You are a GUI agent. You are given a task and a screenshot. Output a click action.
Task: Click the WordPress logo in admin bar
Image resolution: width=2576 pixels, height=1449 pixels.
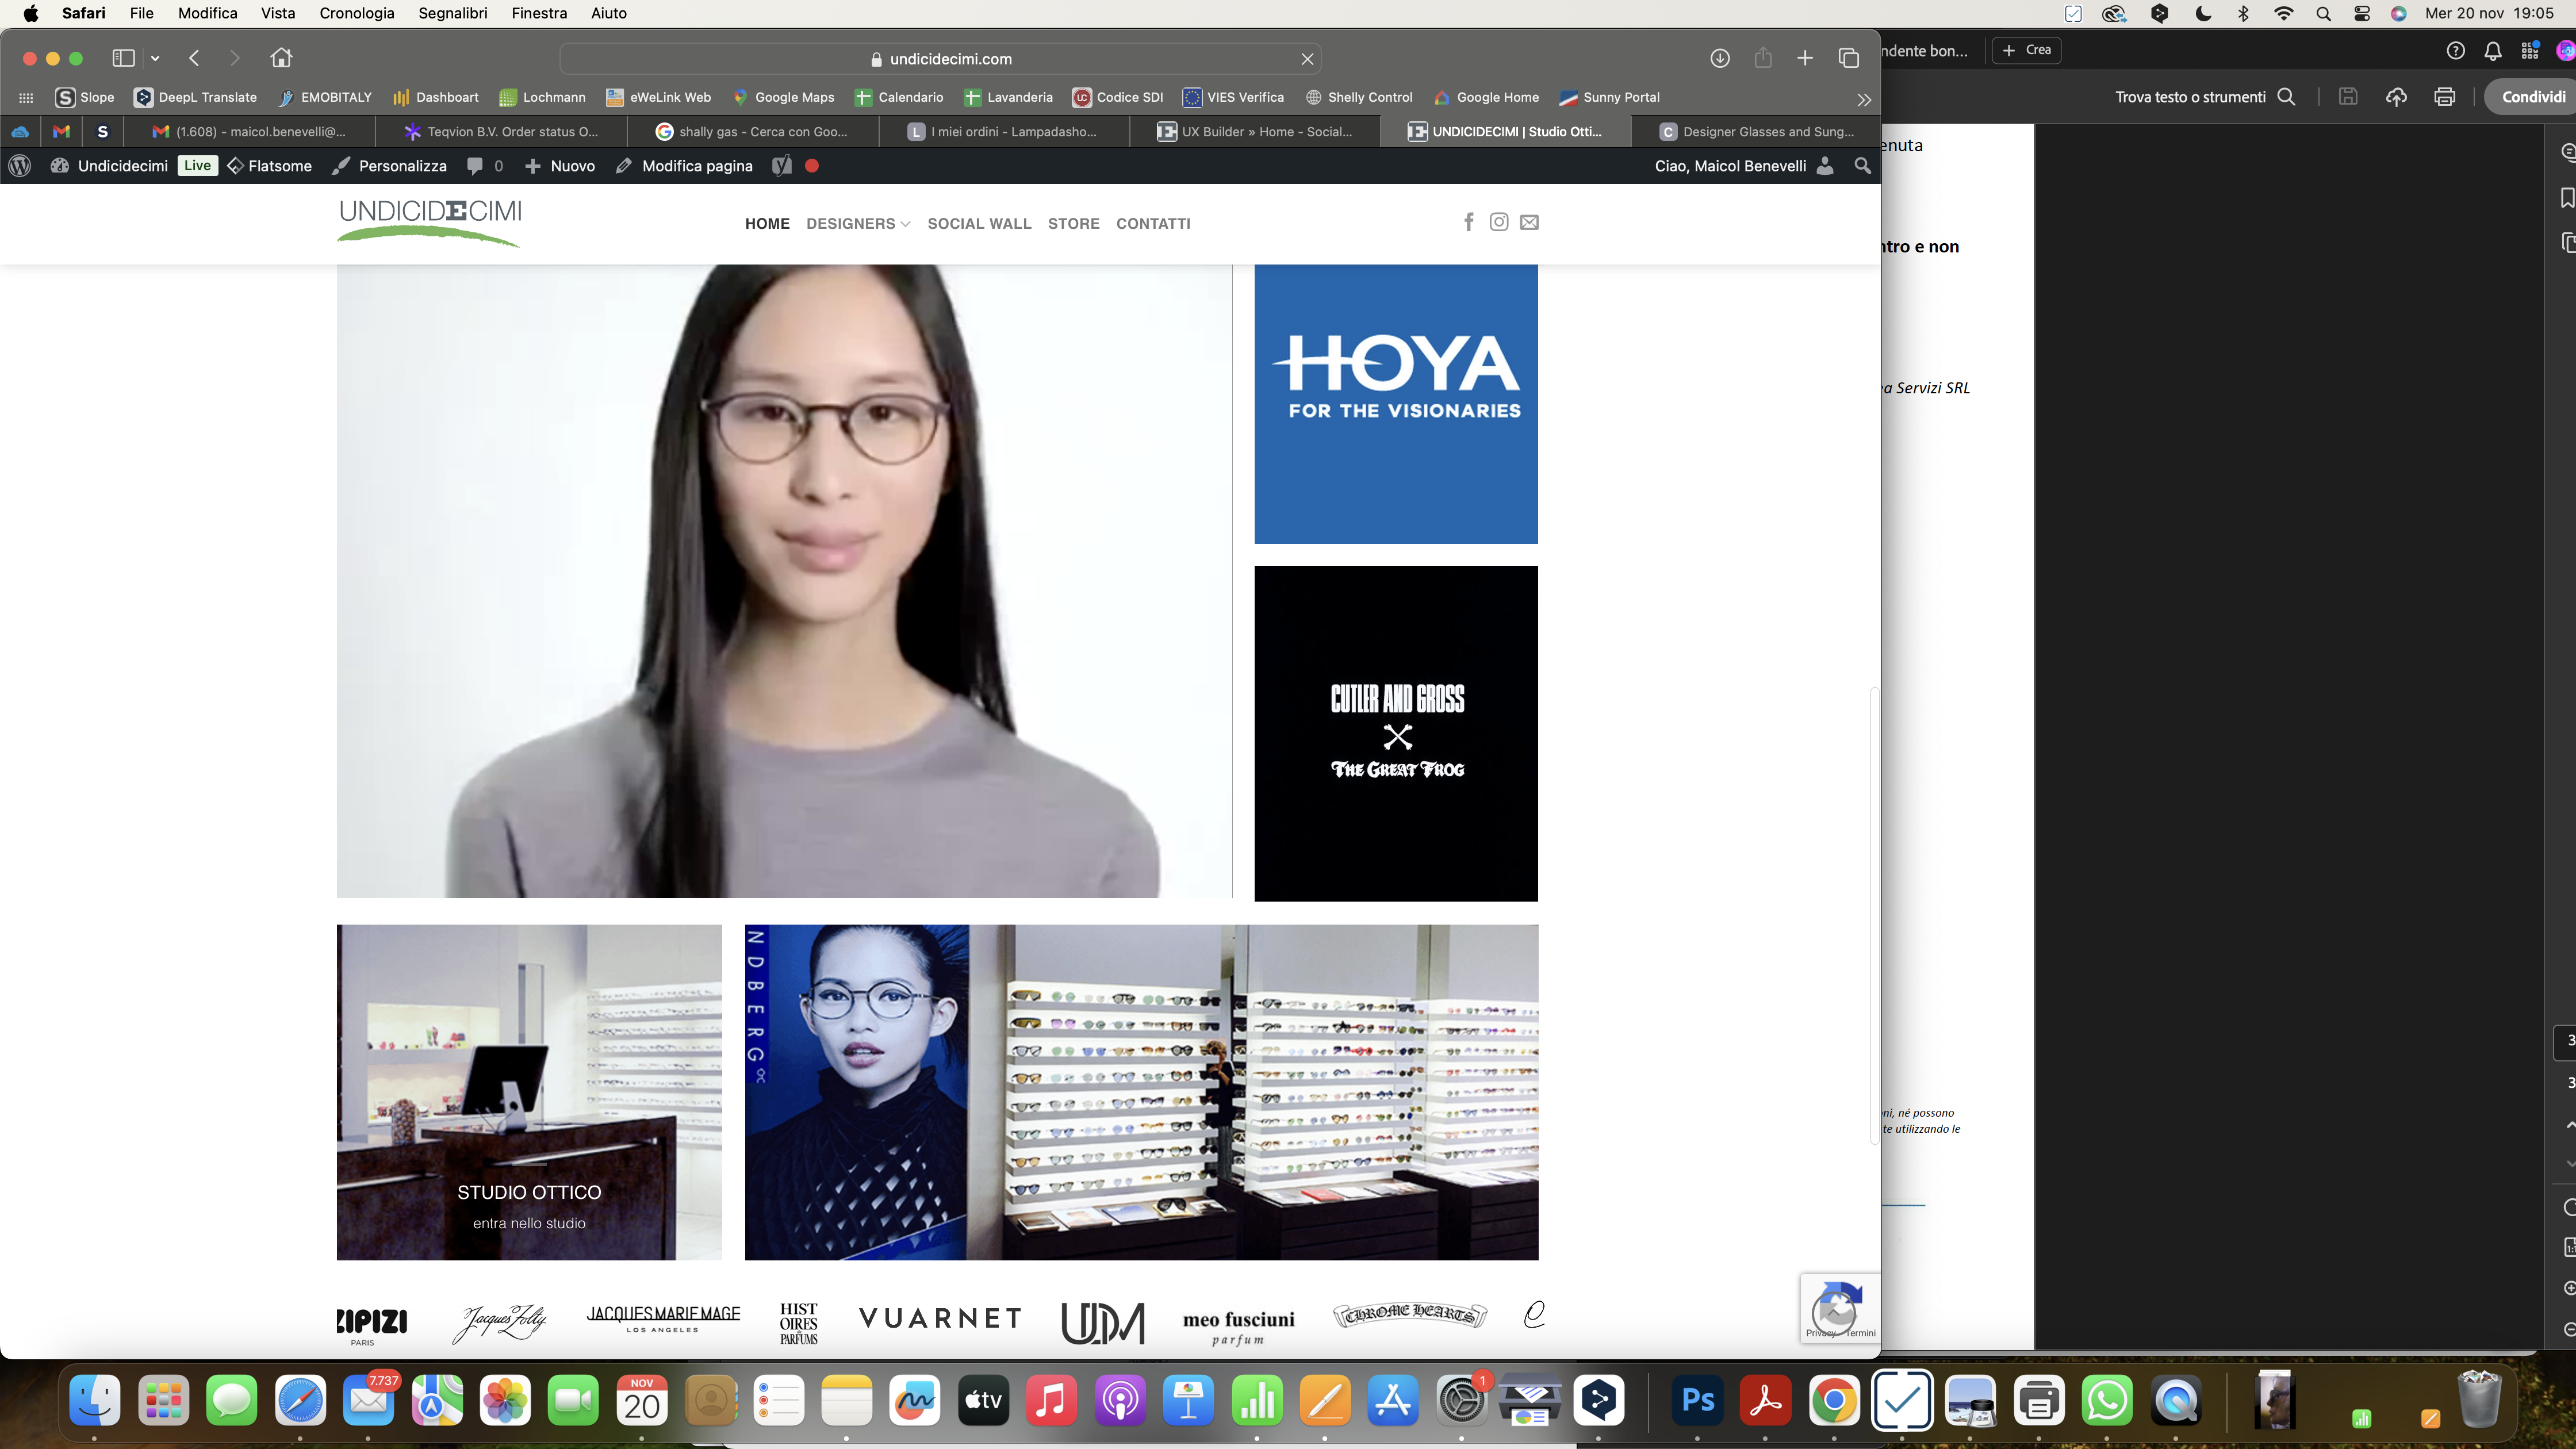tap(19, 166)
